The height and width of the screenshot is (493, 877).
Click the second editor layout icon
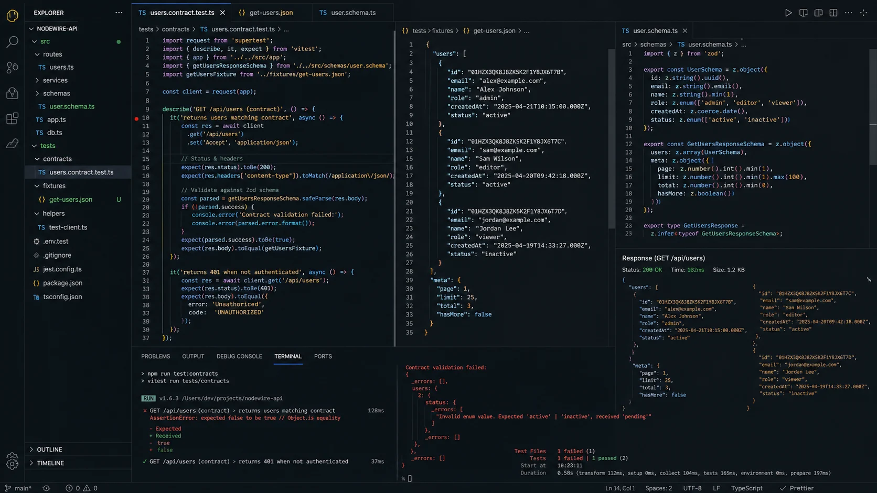point(818,13)
